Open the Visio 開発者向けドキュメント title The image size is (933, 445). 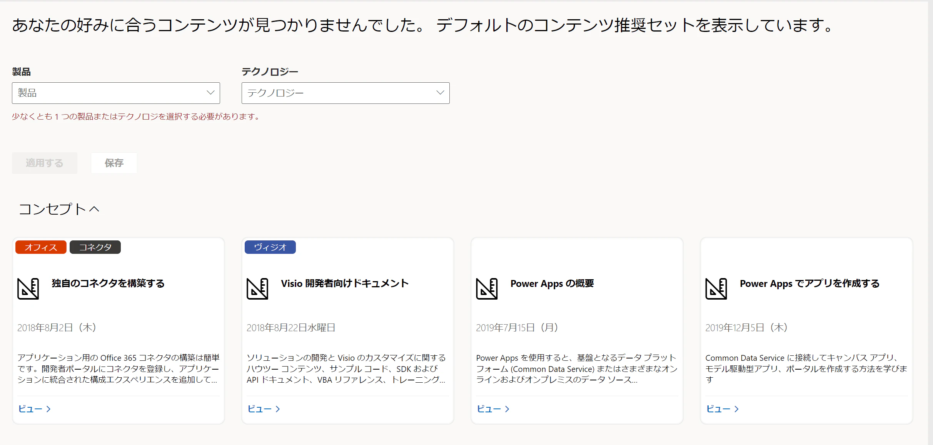pyautogui.click(x=345, y=283)
